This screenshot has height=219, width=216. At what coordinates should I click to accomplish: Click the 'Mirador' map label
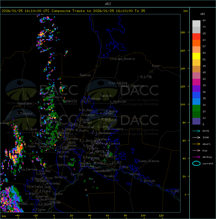pyautogui.click(x=110, y=176)
